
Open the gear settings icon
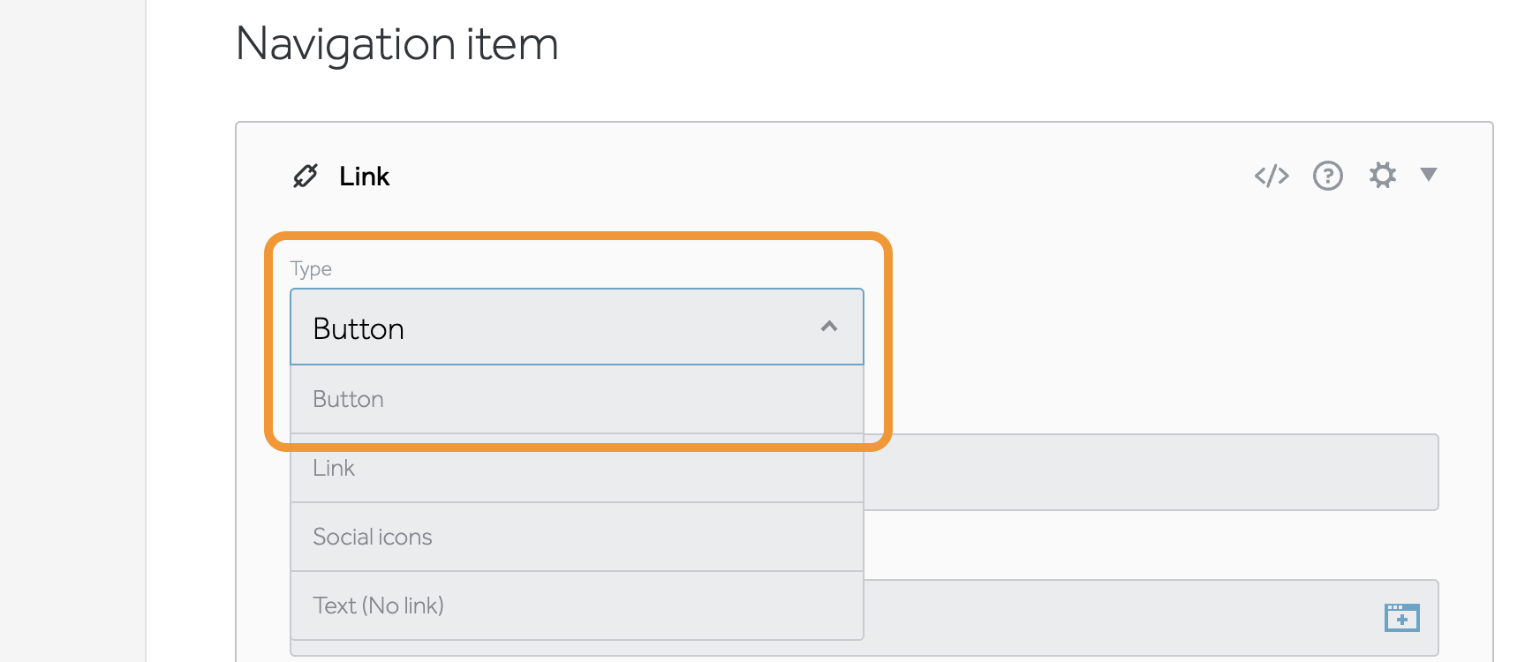(x=1382, y=175)
